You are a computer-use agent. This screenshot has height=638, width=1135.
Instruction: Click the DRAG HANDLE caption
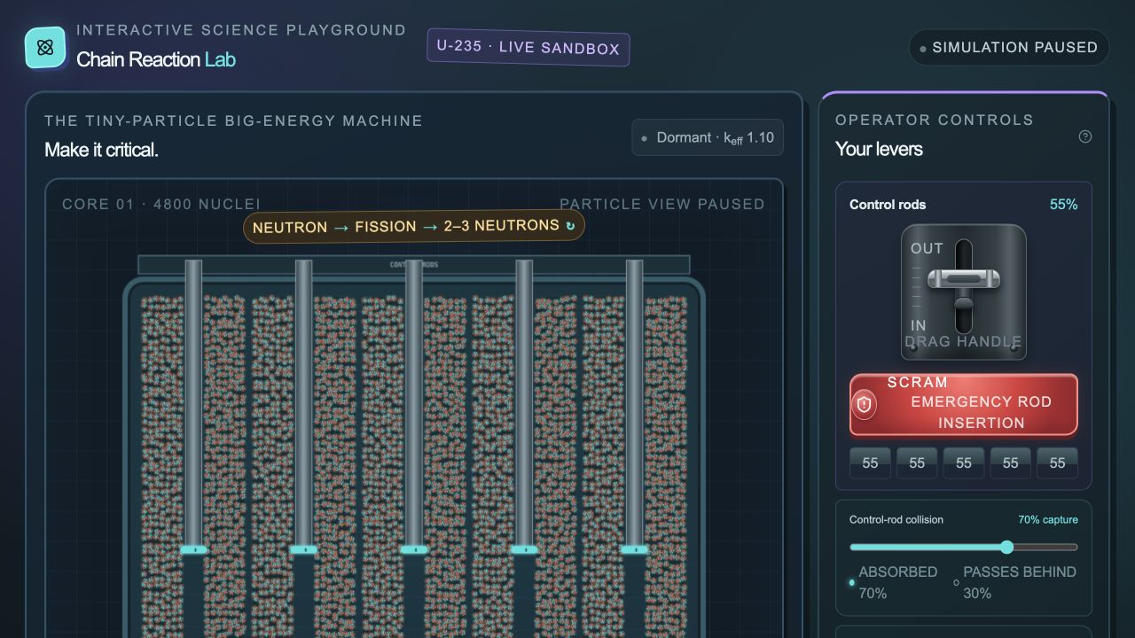(963, 341)
